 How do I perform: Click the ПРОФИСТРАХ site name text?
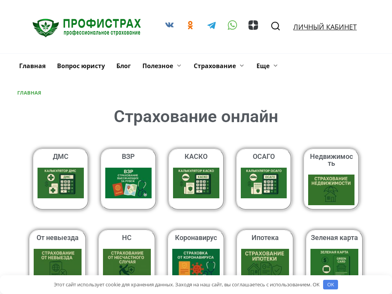[102, 24]
